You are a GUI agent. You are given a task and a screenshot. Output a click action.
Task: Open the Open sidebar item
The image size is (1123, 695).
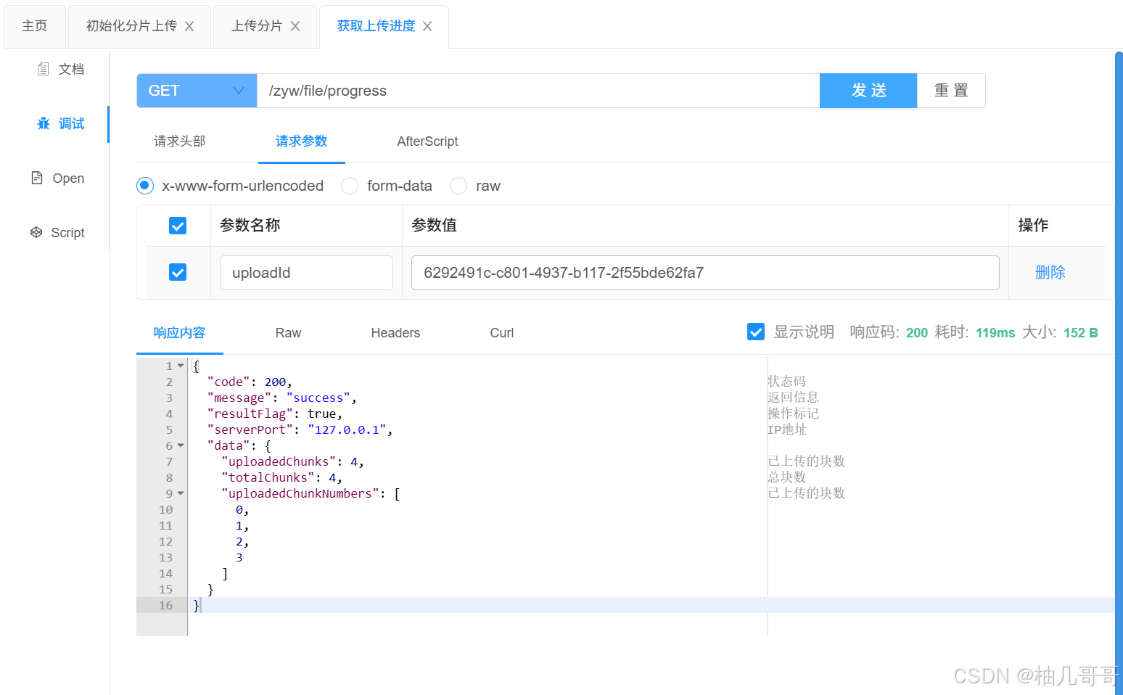(x=58, y=178)
